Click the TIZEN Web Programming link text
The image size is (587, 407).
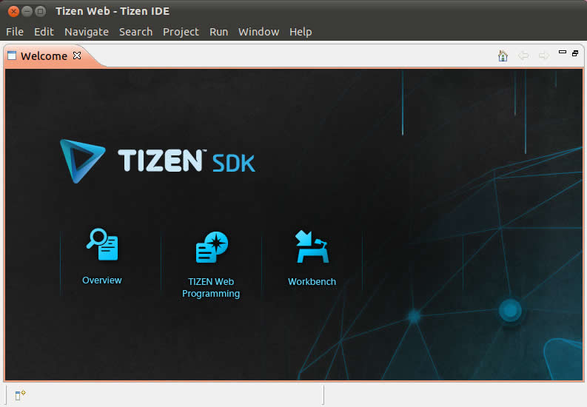211,288
